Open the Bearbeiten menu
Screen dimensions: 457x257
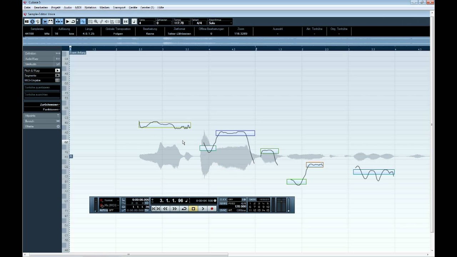(41, 7)
